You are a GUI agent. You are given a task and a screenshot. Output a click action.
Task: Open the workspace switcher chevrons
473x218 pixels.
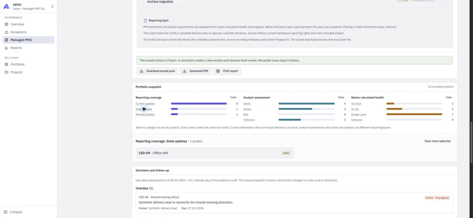pyautogui.click(x=52, y=6)
